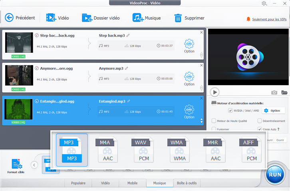
Task: Open the Boîte à outils tab
Action: [x=187, y=183]
